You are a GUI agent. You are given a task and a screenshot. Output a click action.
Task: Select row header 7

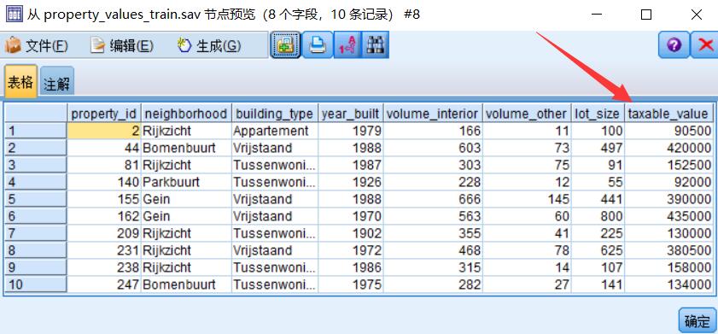(x=36, y=234)
